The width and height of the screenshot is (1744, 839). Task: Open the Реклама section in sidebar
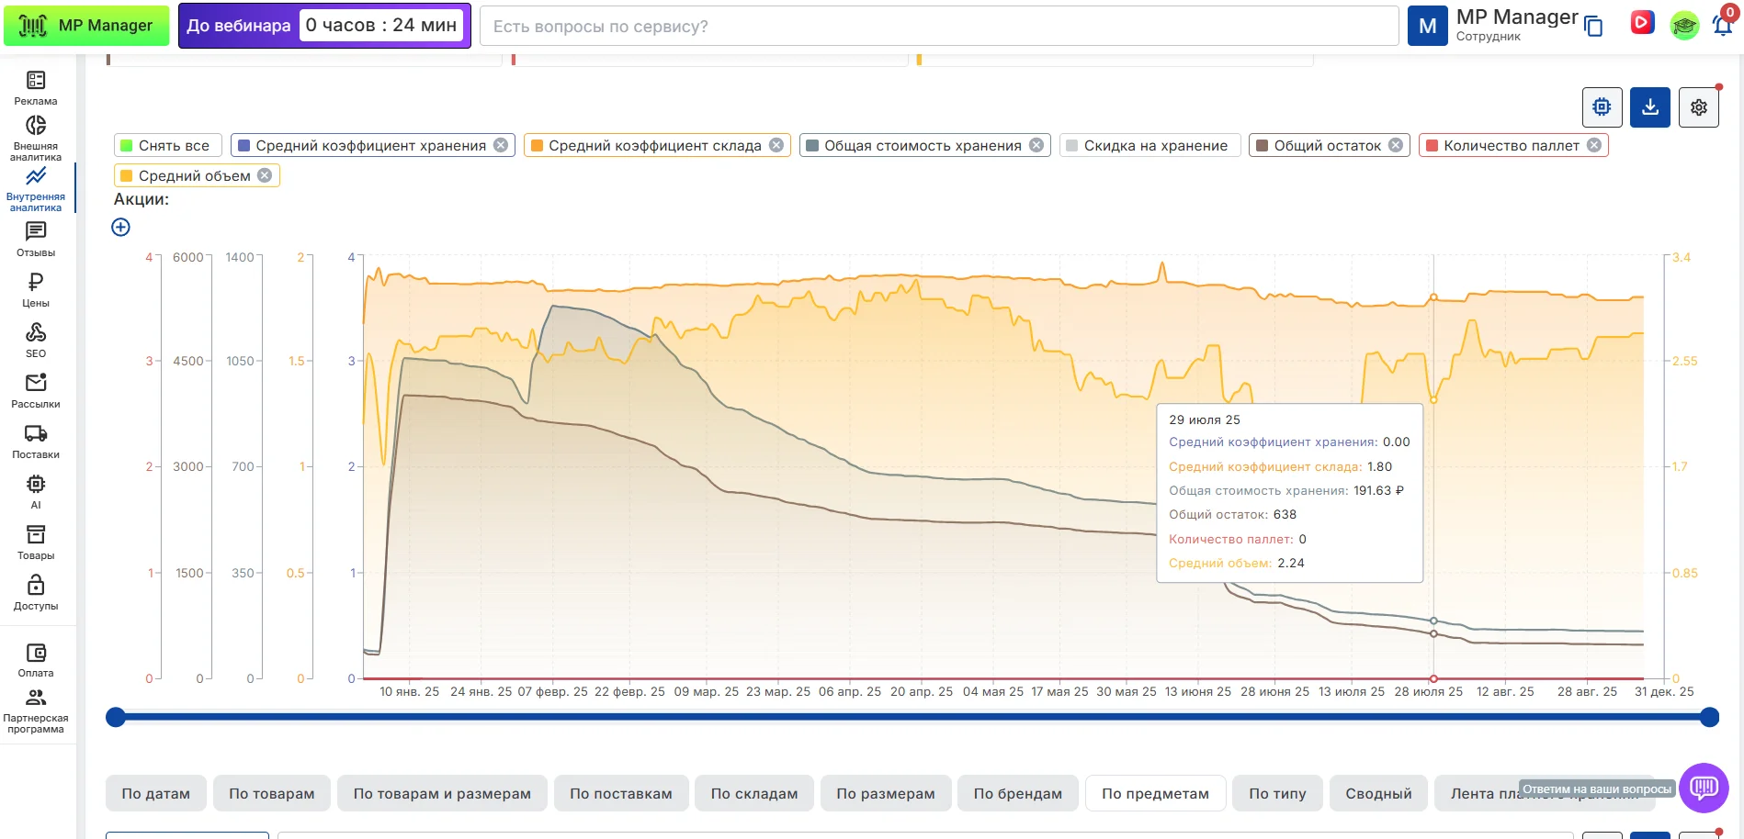(36, 88)
